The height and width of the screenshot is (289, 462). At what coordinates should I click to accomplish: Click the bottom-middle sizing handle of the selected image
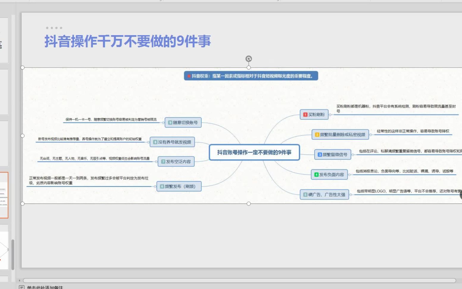[249, 203]
